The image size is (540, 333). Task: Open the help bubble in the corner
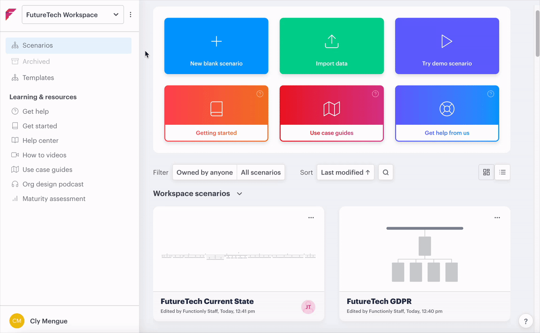[x=525, y=321]
